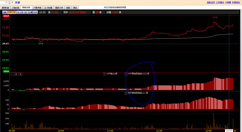
Task: Open the stock code dropdown arrow
Action: 6,2
